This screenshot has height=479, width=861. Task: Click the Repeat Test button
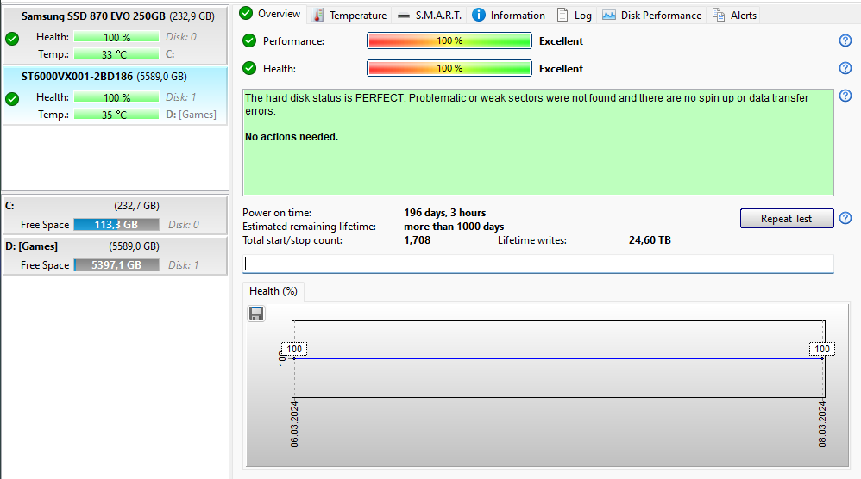786,218
